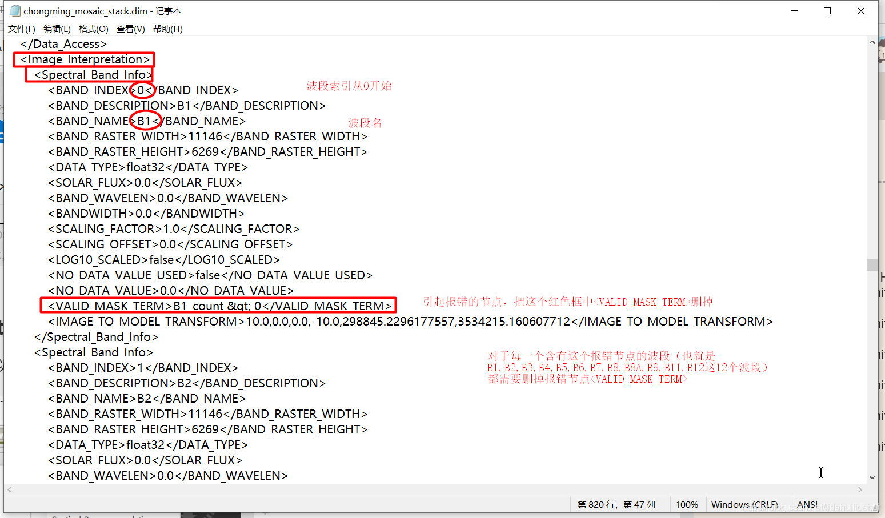Maximize the Notepad window
The height and width of the screenshot is (518, 885).
coord(827,11)
